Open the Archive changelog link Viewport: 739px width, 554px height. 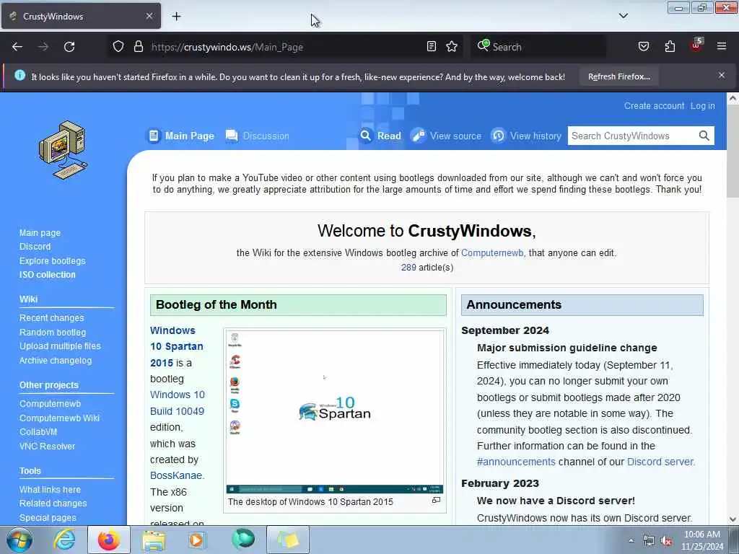point(55,361)
